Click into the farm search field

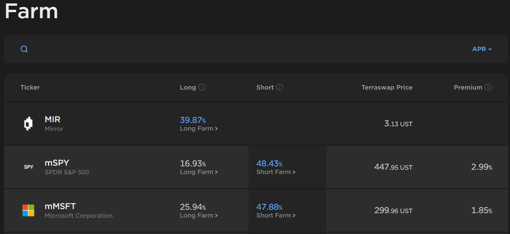tap(236, 49)
